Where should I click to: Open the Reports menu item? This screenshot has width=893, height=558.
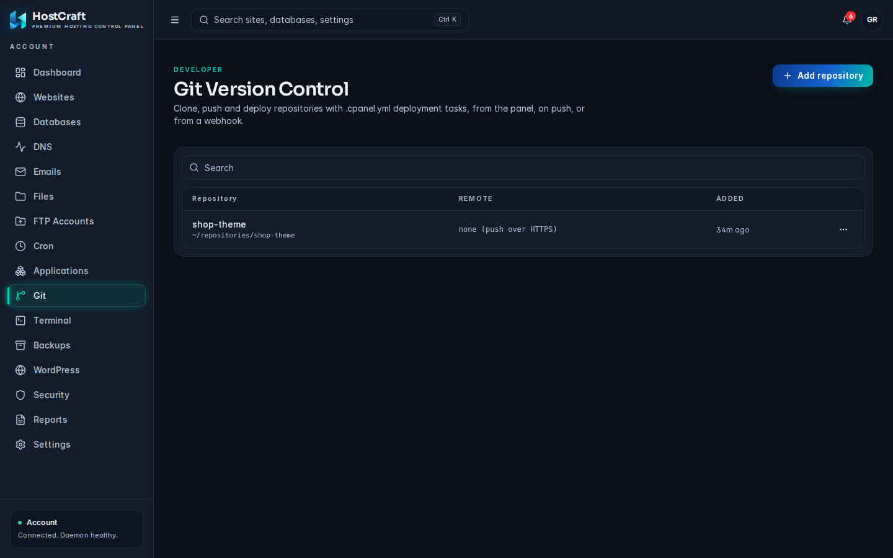[76, 420]
